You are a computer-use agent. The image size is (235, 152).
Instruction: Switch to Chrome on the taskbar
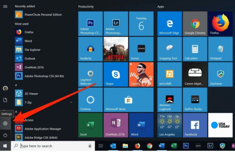(150, 146)
